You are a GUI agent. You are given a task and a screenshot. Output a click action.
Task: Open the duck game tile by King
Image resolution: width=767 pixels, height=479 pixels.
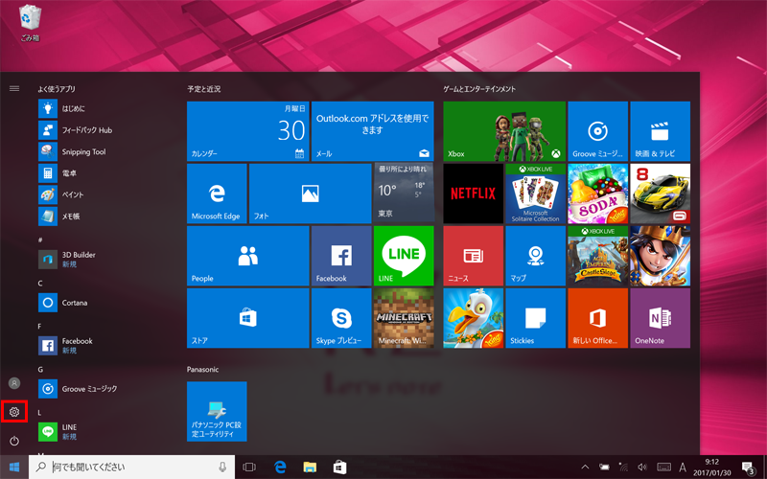473,318
